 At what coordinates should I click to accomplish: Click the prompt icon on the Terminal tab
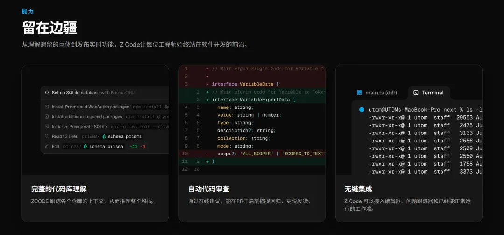[416, 93]
